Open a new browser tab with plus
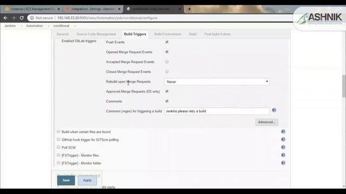 tap(189, 9)
